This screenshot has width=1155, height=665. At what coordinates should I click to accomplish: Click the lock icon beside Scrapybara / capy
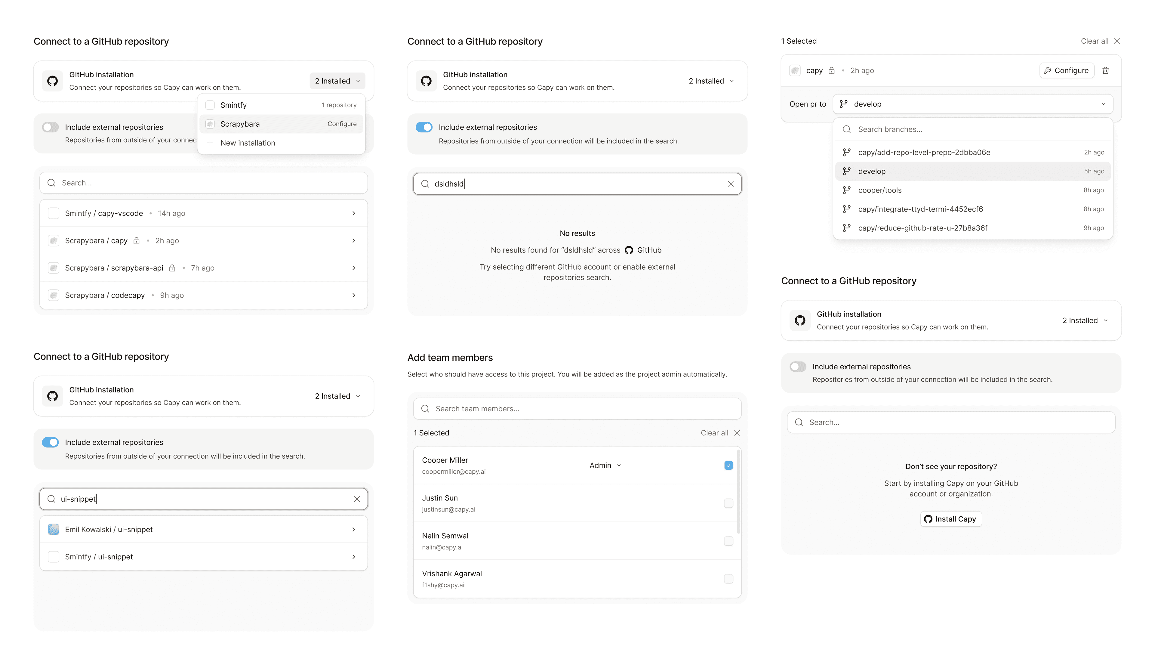pyautogui.click(x=136, y=240)
